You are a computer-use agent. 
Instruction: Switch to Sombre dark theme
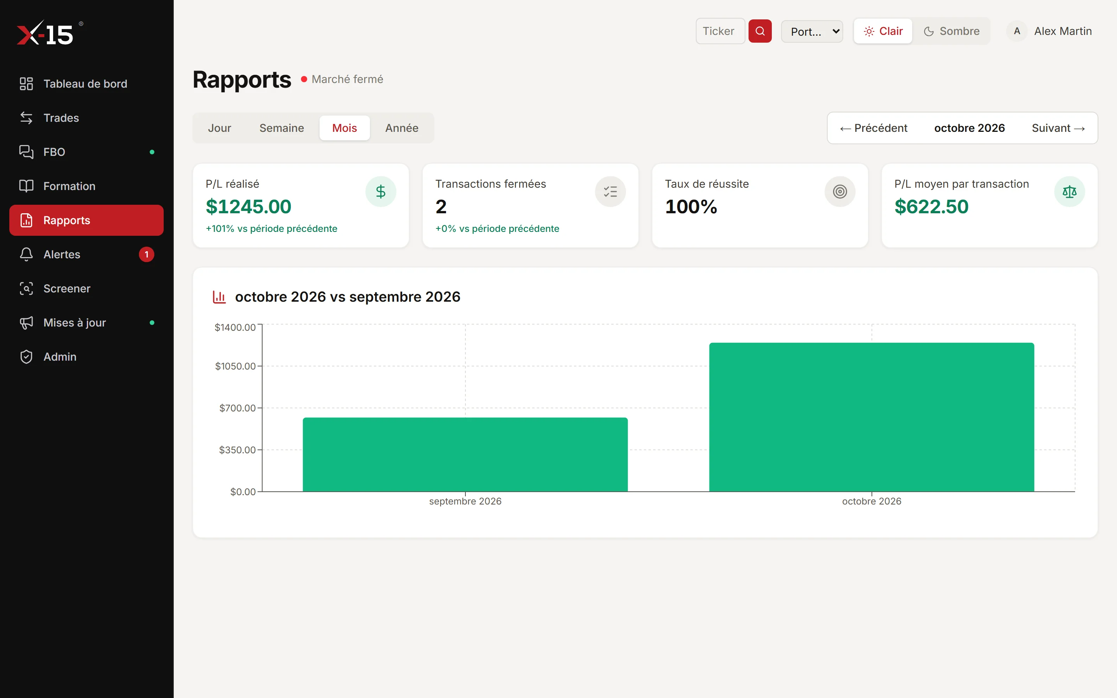(951, 31)
